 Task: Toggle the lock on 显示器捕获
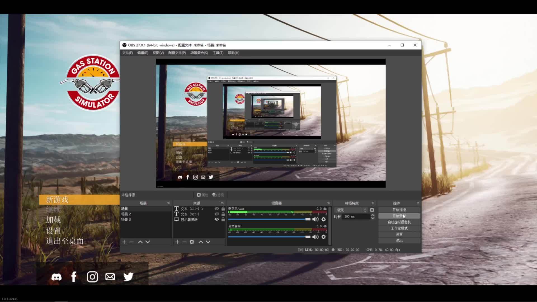(x=223, y=220)
